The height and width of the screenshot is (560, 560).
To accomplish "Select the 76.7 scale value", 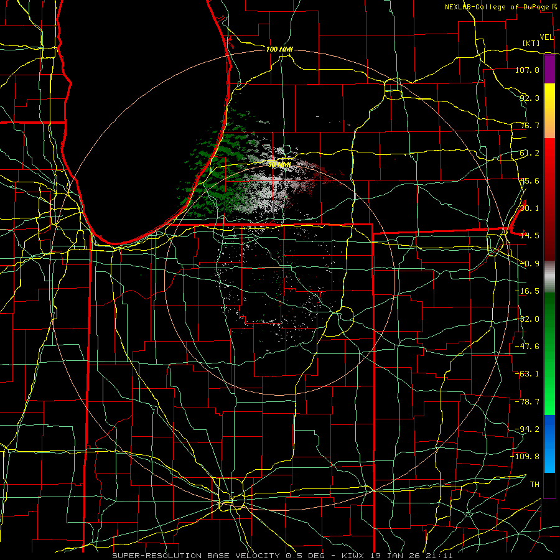I will [530, 125].
